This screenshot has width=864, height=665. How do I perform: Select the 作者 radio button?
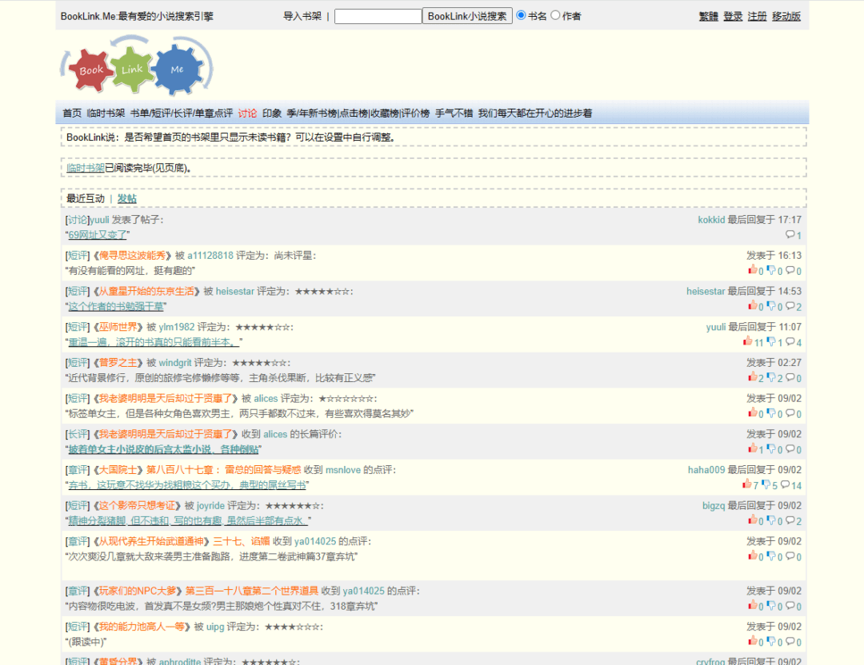[556, 15]
